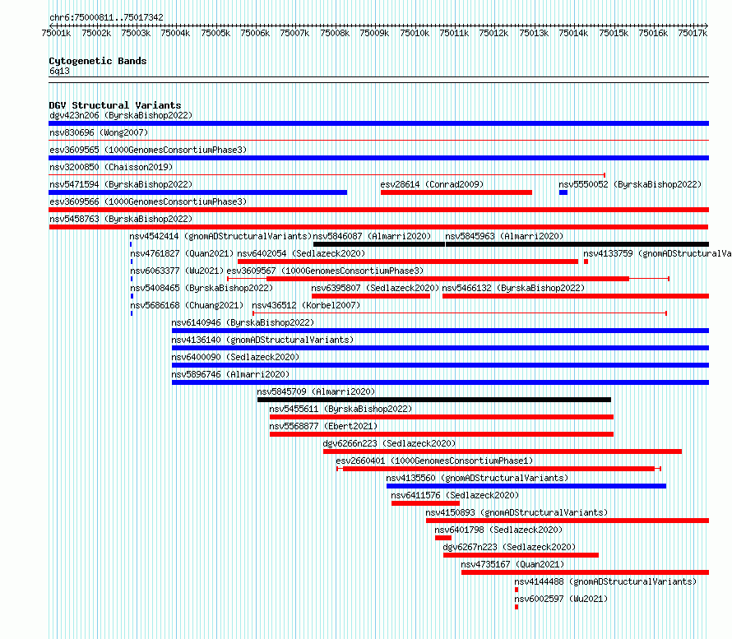Open nsv5466132 (ByrskaBishop2022) label
The image size is (732, 639).
pyautogui.click(x=513, y=288)
